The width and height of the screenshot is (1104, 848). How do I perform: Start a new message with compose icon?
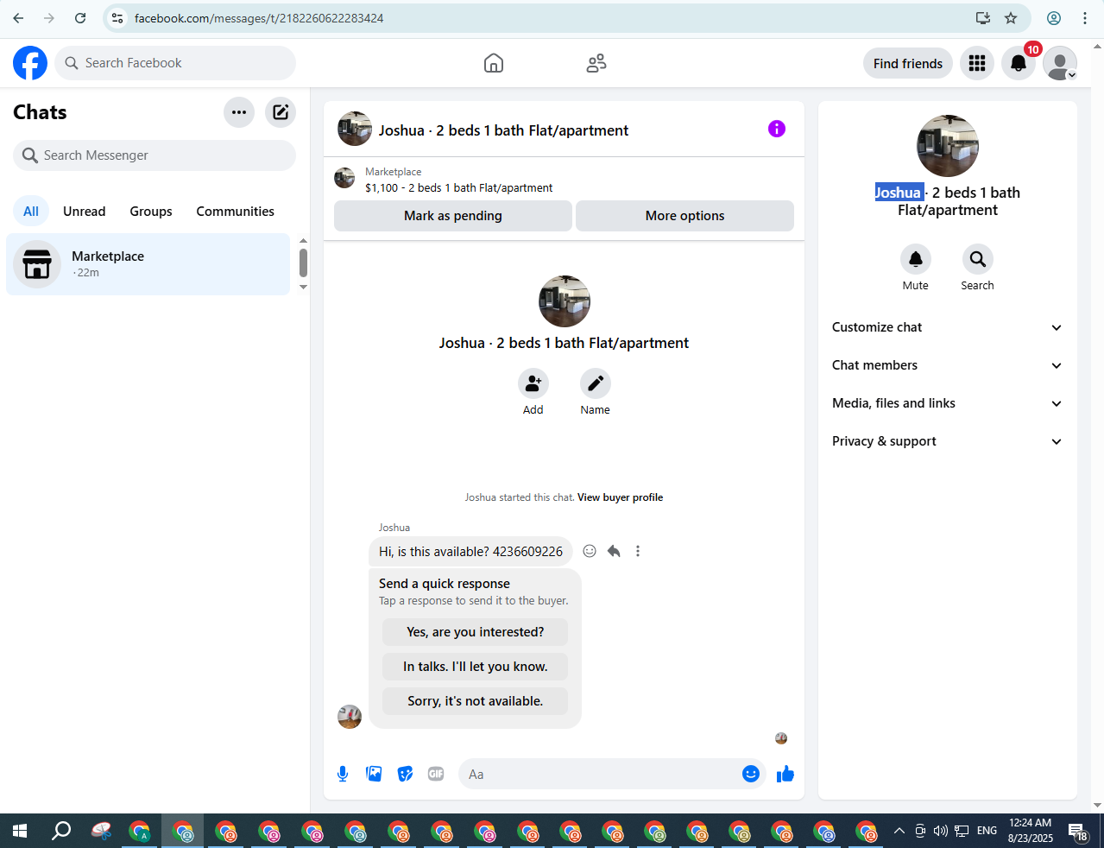click(281, 112)
